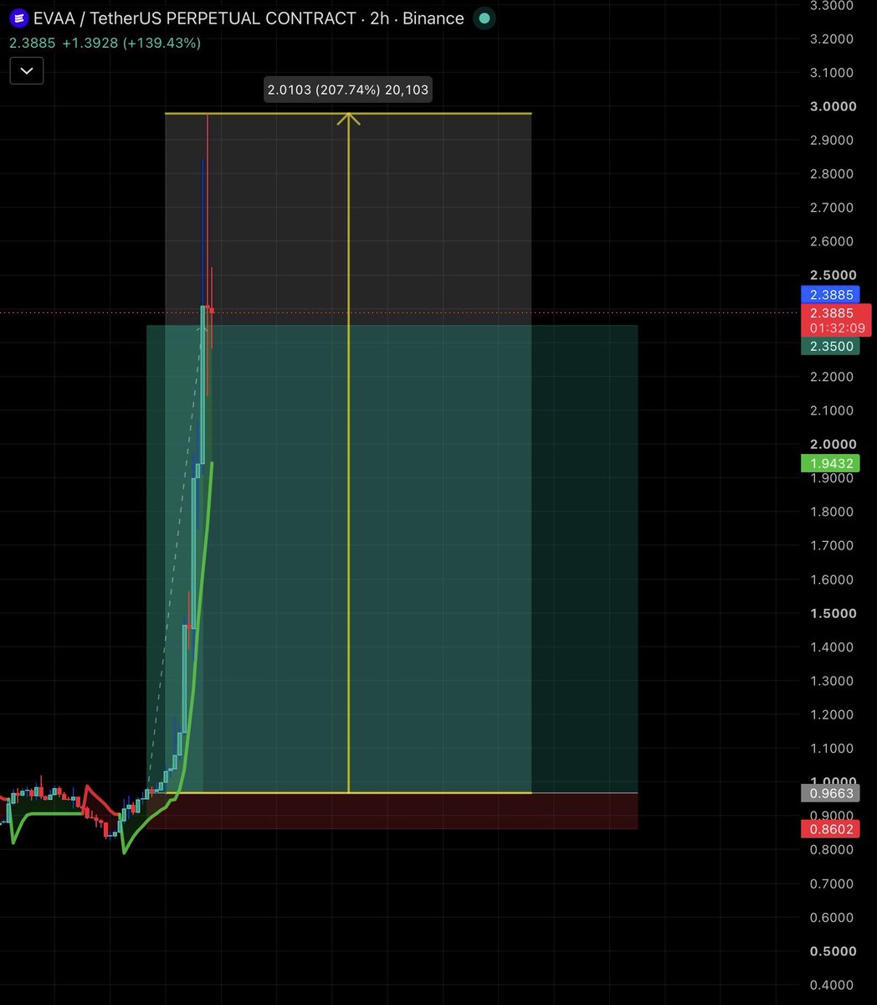Click the 2.5000 price axis label
877x1005 pixels.
(x=833, y=275)
